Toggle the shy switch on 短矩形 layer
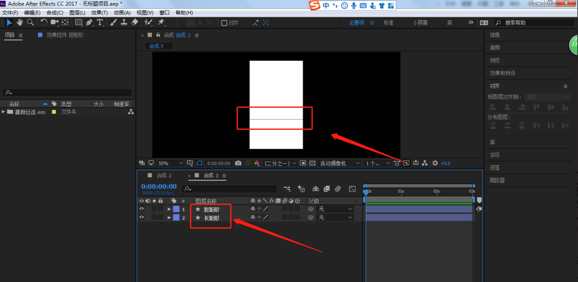578x282 pixels. pos(253,209)
